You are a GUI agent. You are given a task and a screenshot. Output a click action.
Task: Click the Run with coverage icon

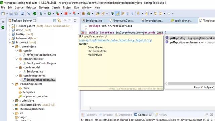(57, 13)
